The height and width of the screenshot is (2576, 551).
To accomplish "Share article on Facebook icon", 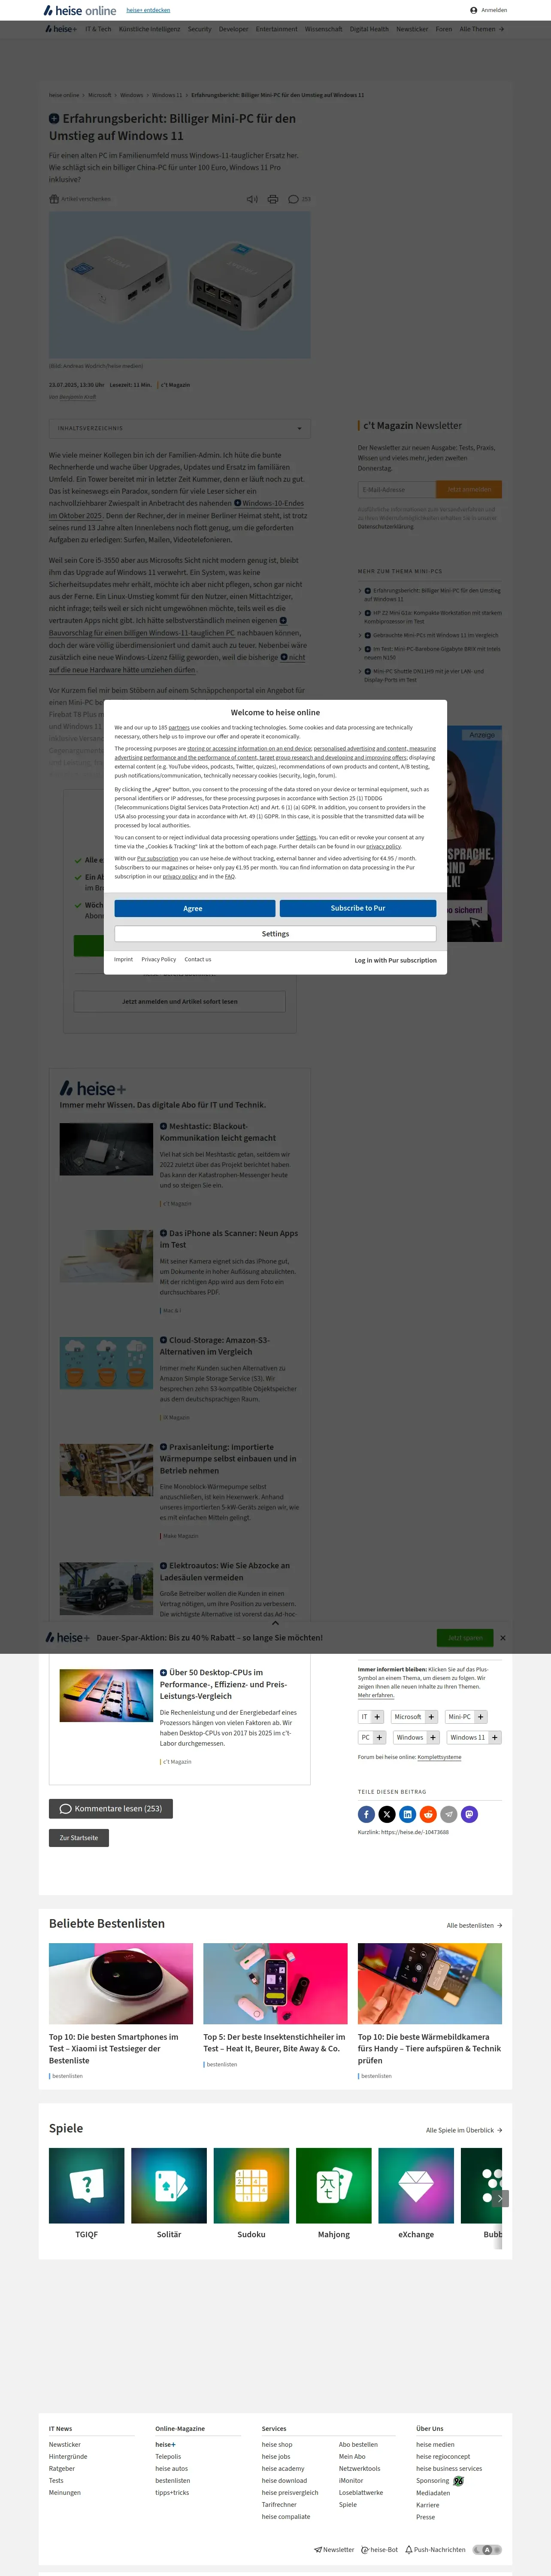I will click(x=366, y=1814).
